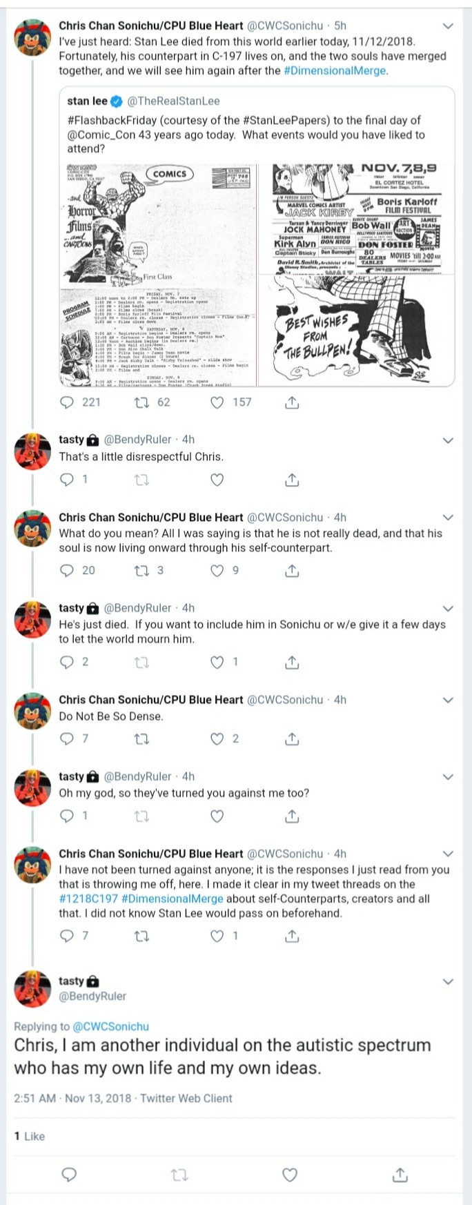The image size is (472, 1205).
Task: Open chevron menu on final BendyRuler tweet
Action: (x=448, y=981)
